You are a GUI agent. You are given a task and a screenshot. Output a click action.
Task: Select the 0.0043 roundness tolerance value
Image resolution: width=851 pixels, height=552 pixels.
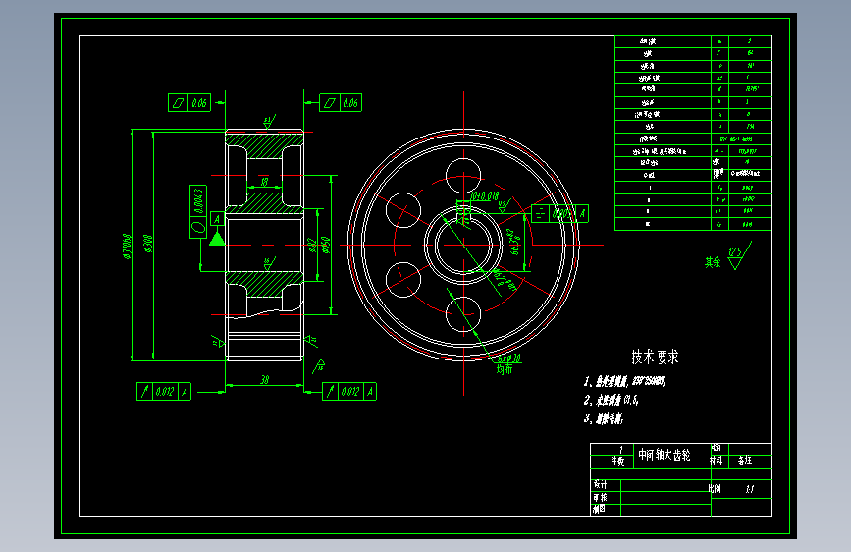click(198, 201)
